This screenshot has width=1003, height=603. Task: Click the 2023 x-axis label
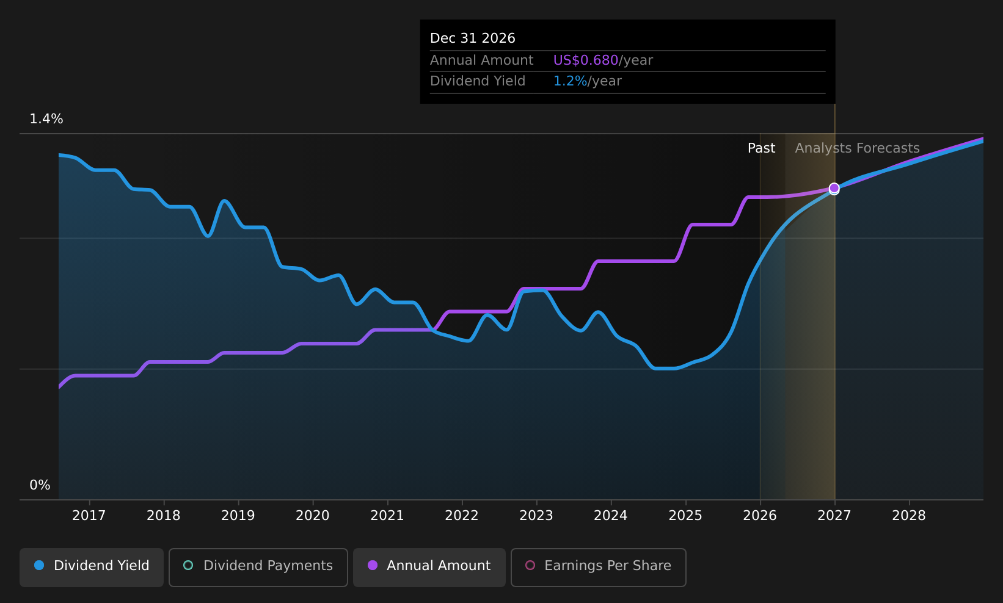(536, 516)
